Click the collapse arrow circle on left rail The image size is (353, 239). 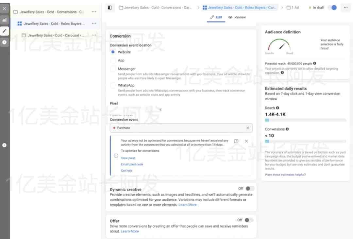tap(4, 145)
